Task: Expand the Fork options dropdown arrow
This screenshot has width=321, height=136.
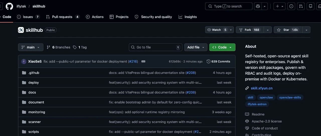Action: tap(268, 30)
